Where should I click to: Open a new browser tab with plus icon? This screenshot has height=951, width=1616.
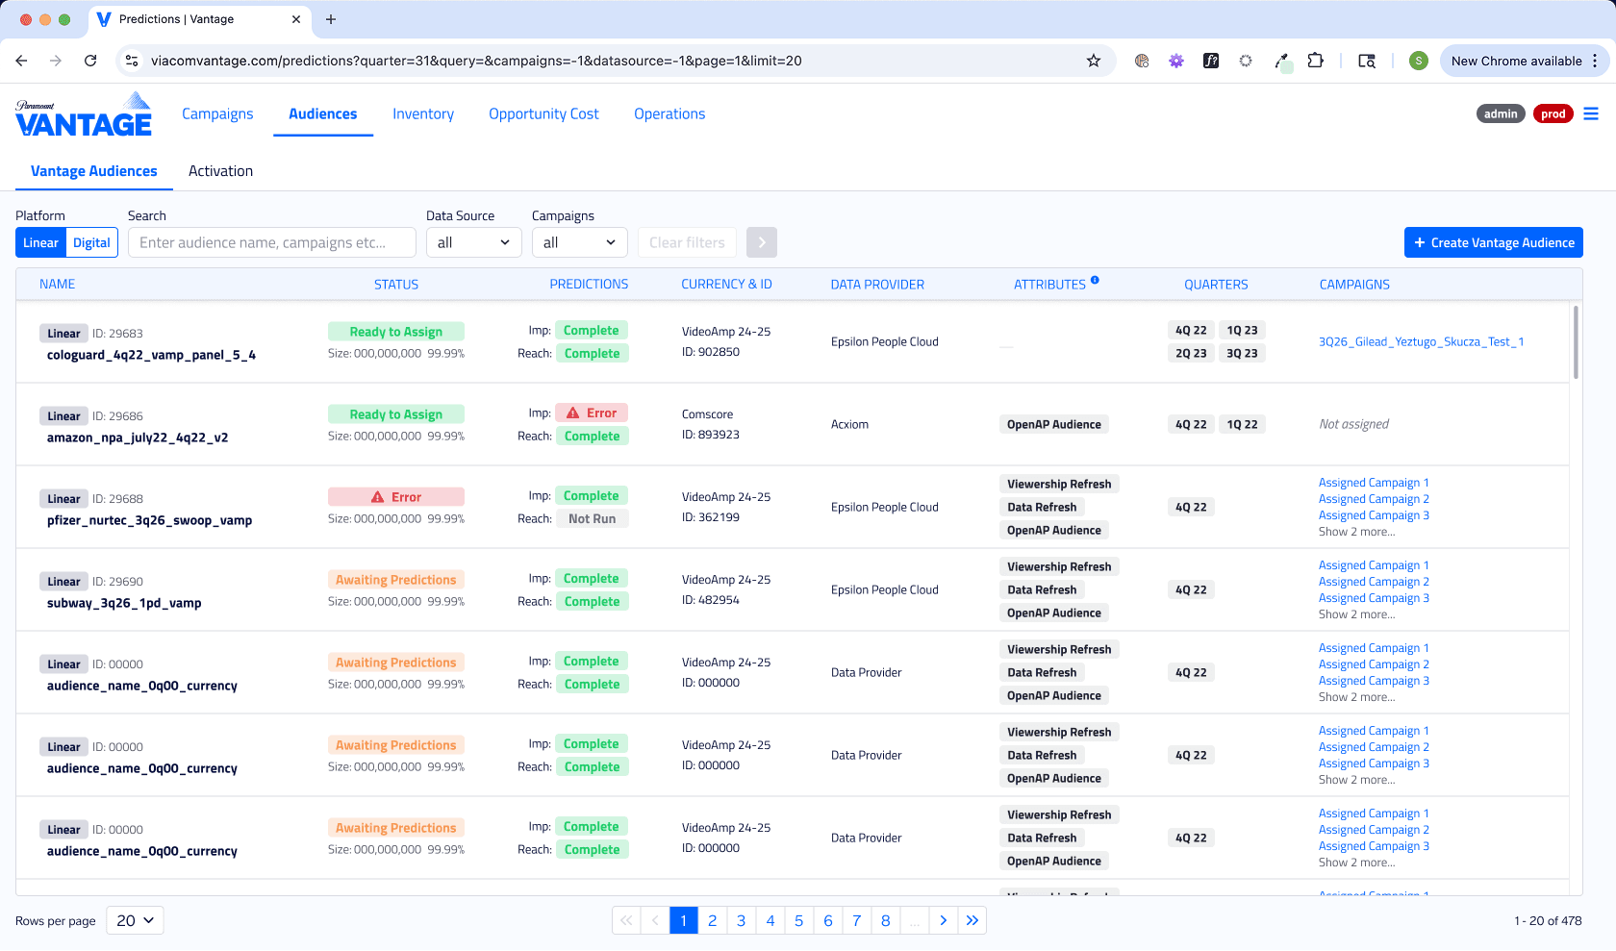pos(331,19)
